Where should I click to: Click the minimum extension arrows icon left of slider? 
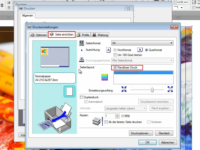pyautogui.click(x=124, y=89)
